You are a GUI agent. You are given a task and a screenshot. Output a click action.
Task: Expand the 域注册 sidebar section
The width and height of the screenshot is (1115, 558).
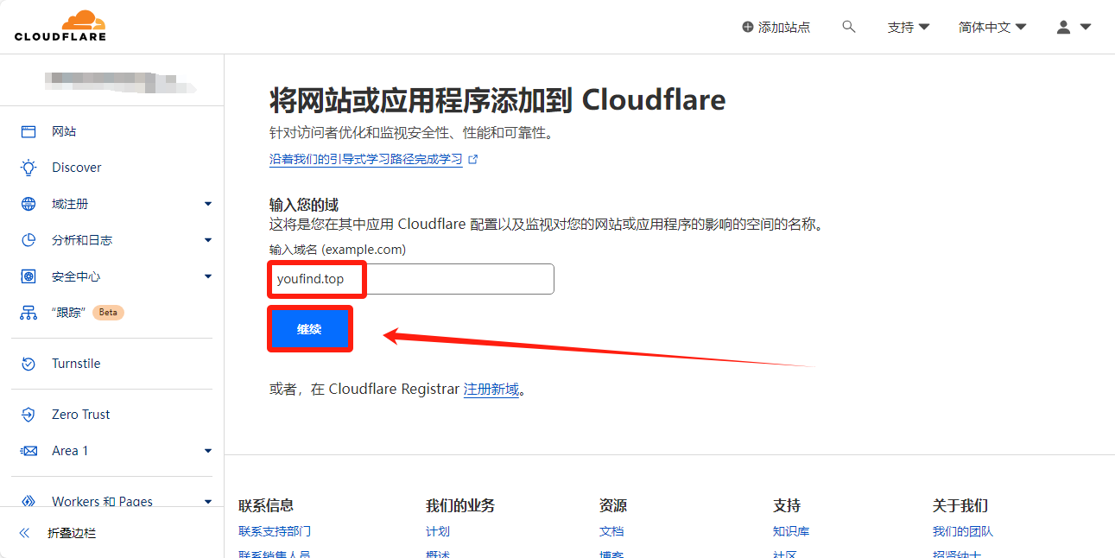coord(208,204)
